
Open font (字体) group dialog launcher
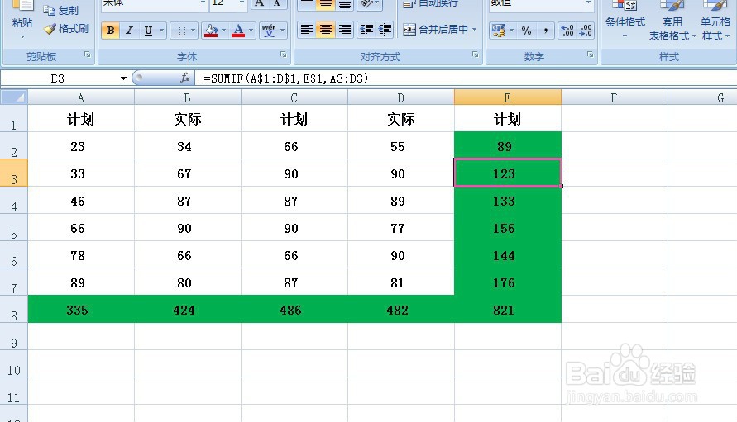[284, 55]
